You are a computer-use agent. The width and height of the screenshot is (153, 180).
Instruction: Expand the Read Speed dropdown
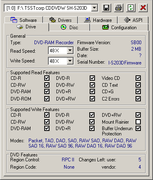[x=70, y=51]
